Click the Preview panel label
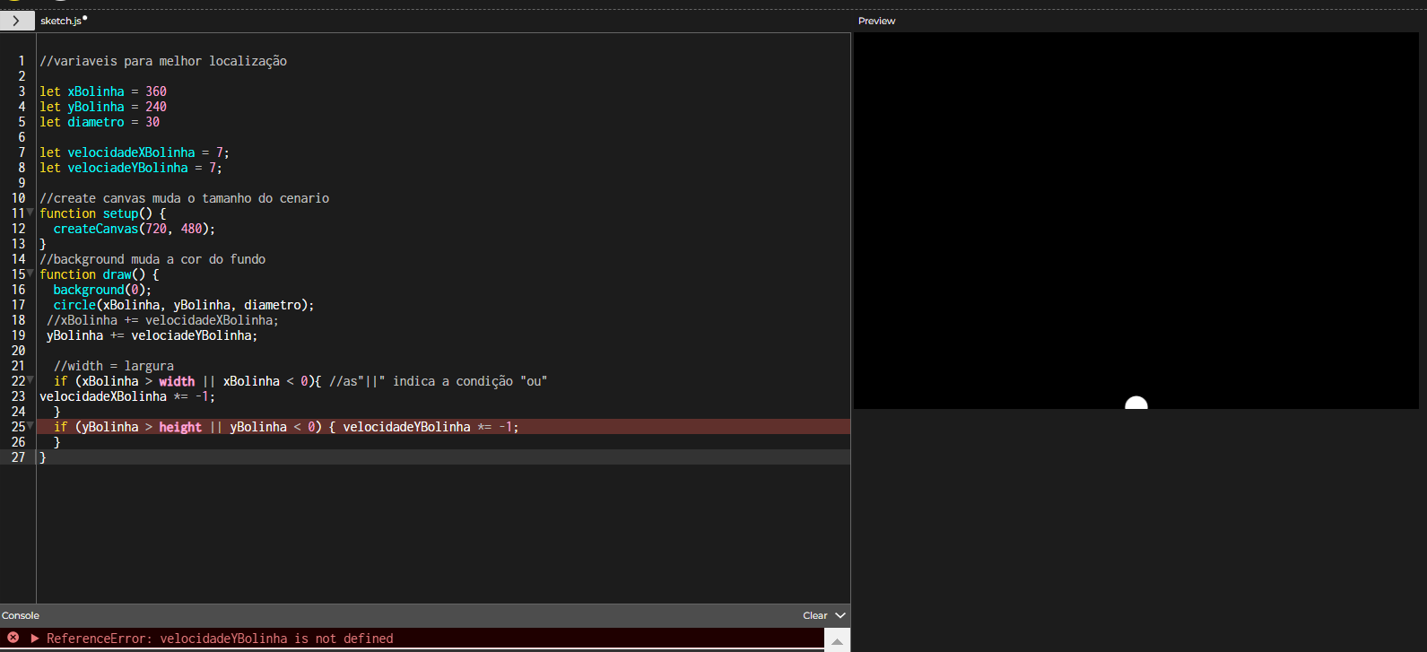Screen dimensions: 1427x652 click(876, 21)
